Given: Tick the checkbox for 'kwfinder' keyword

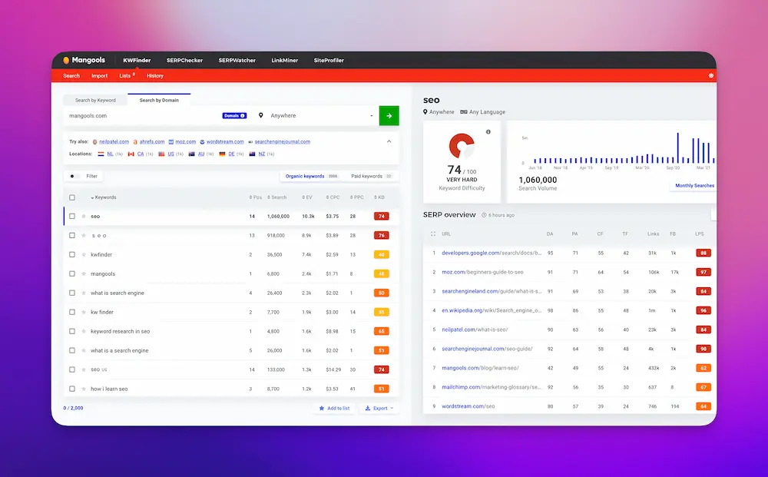Looking at the screenshot, I should pyautogui.click(x=71, y=254).
